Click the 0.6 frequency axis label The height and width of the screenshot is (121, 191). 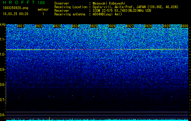(2, 115)
